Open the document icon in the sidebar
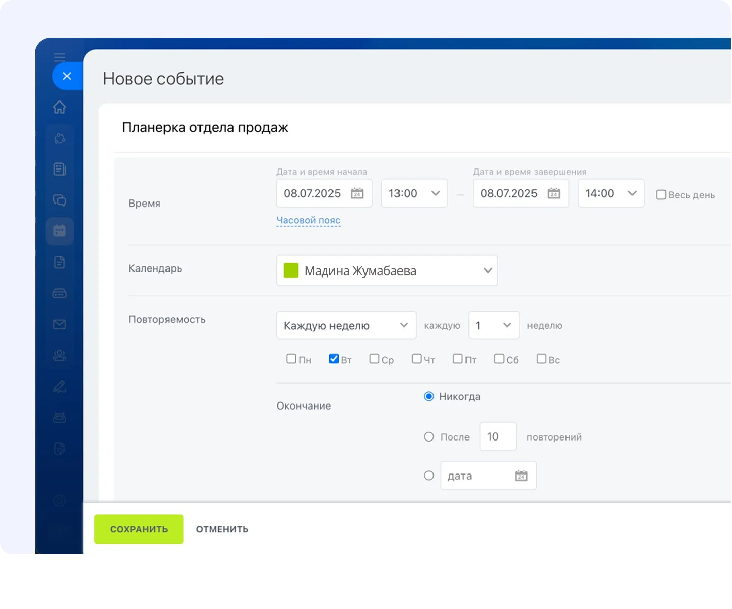Image resolution: width=732 pixels, height=609 pixels. pyautogui.click(x=60, y=262)
